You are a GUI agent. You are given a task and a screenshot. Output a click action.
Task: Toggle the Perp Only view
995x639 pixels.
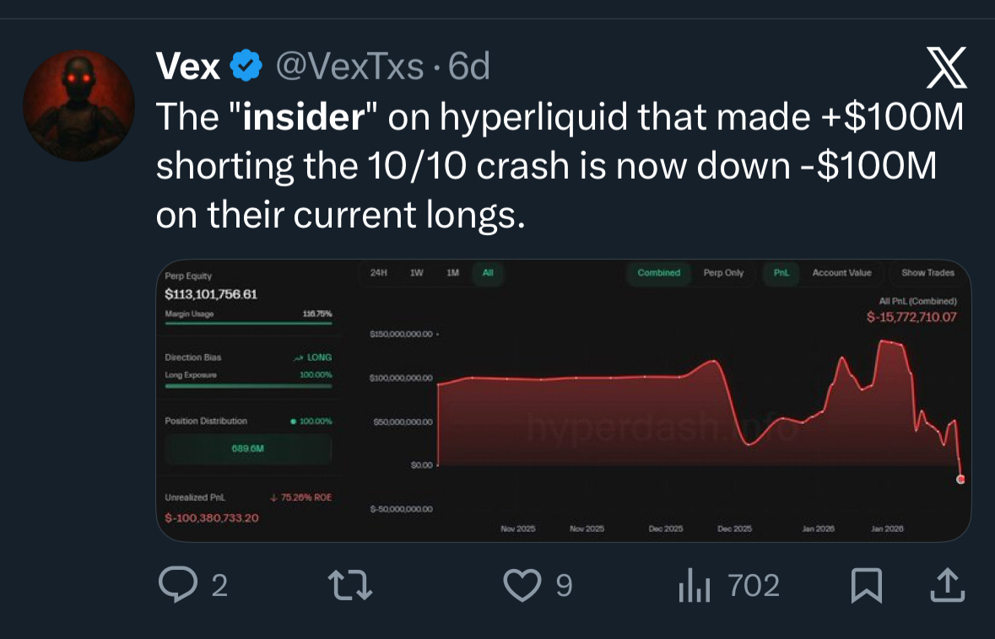[723, 272]
